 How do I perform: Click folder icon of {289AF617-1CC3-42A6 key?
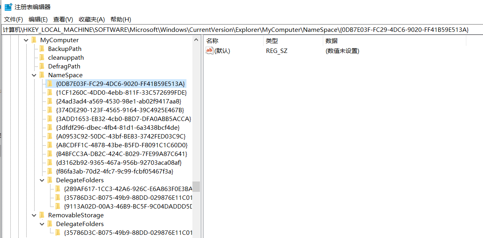click(58, 189)
